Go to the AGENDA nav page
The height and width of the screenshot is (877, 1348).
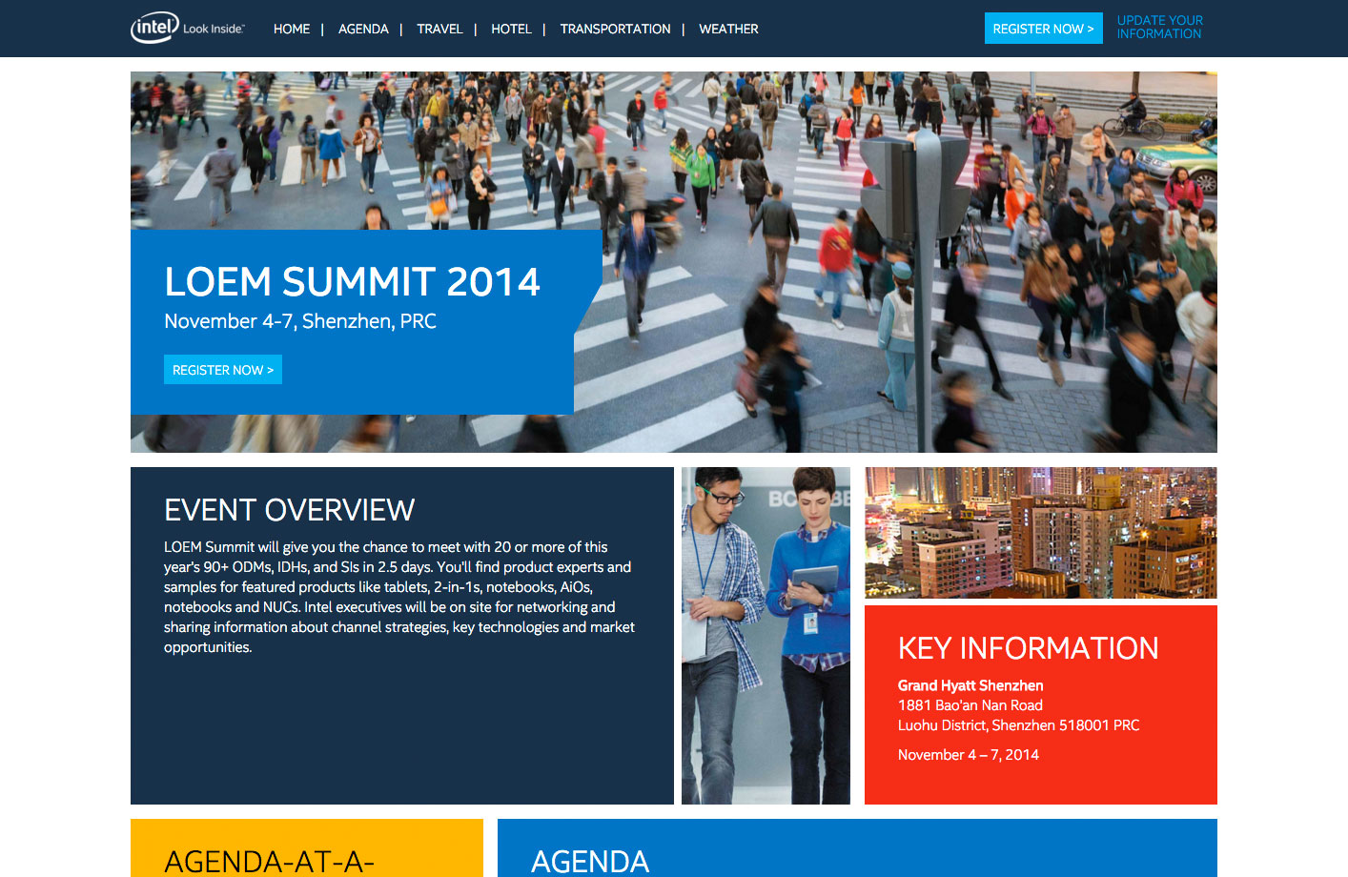(x=363, y=29)
